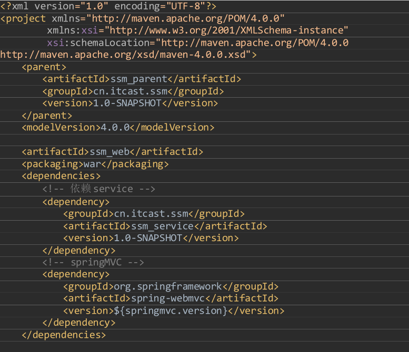Click the opening dependencies tag

pos(61,176)
